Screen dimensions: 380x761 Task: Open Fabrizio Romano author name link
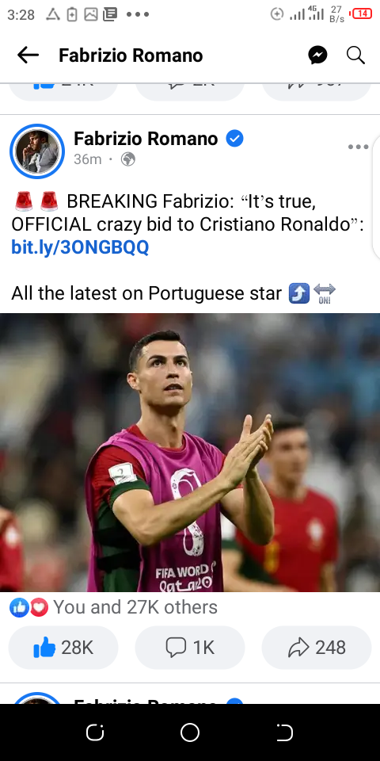146,139
